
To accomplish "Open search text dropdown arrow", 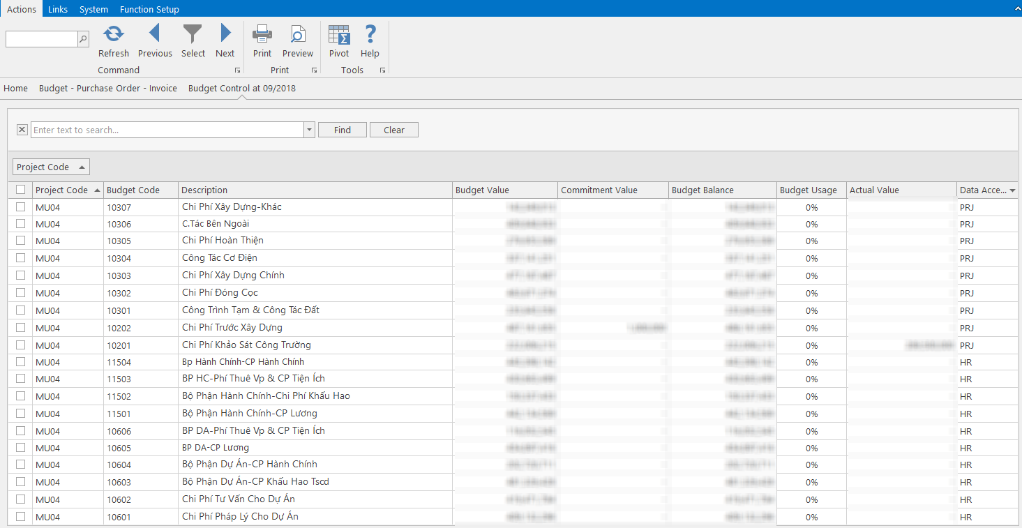I will [x=310, y=130].
